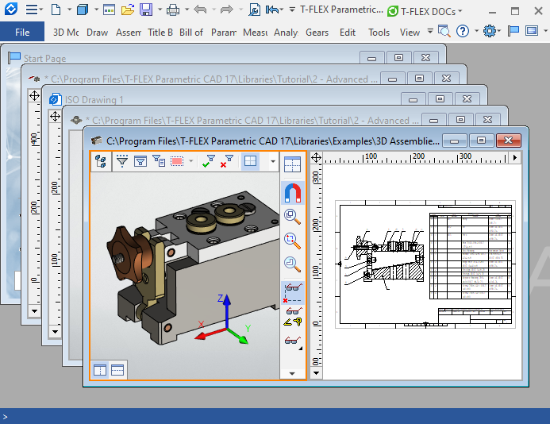The width and height of the screenshot is (550, 424).
Task: Click the return-to-start arrow icon
Action: (x=272, y=10)
